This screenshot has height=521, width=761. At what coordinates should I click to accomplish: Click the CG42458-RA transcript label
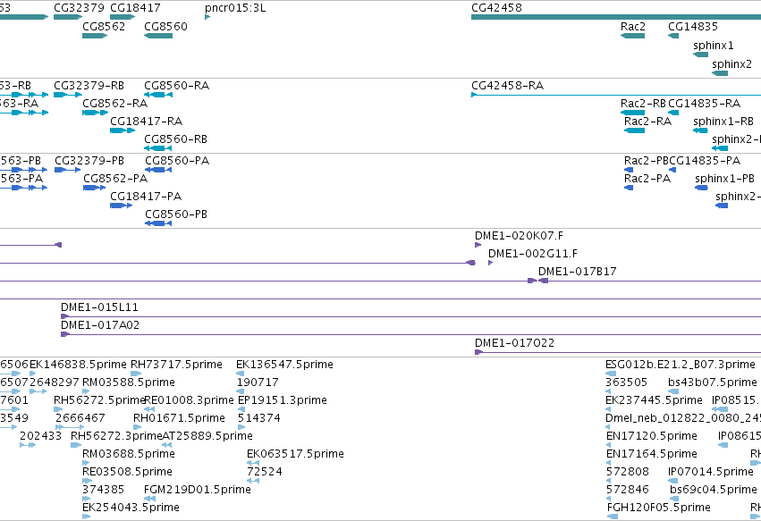(507, 86)
